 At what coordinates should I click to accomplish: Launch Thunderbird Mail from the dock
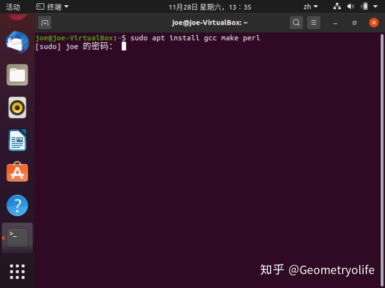tap(17, 42)
